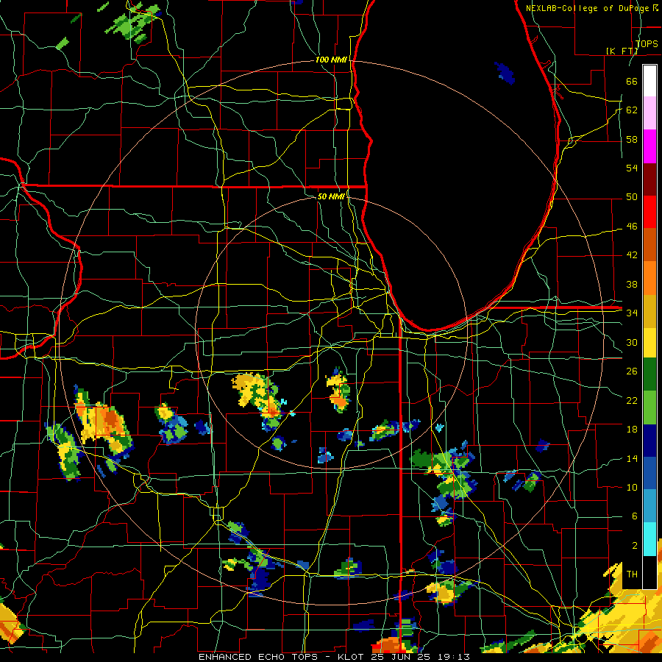Viewport: 662px width, 662px height.
Task: Click the navy blue legend swatch
Action: pyautogui.click(x=649, y=441)
